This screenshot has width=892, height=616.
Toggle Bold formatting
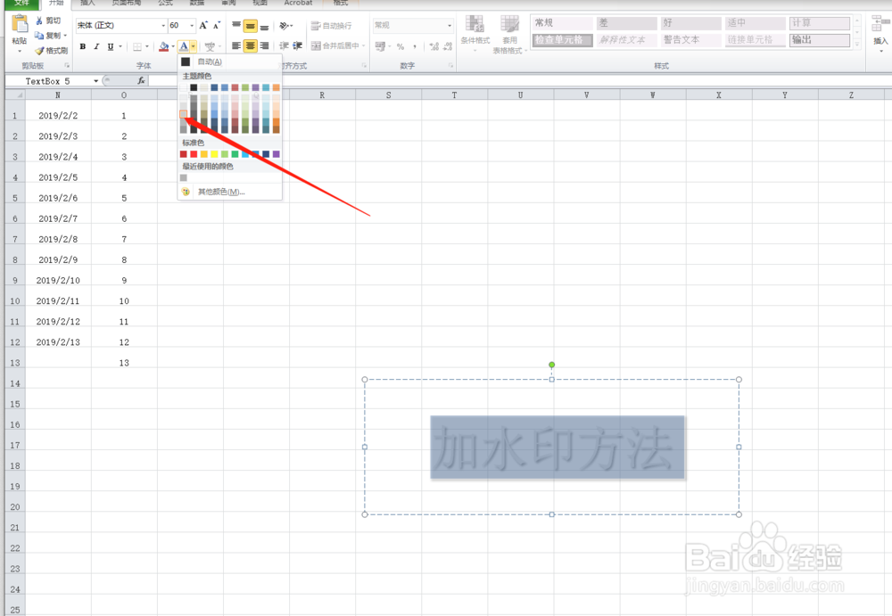click(83, 46)
